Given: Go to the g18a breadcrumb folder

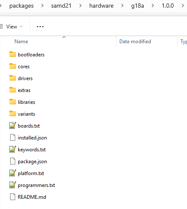Looking at the screenshot, I should click(137, 6).
